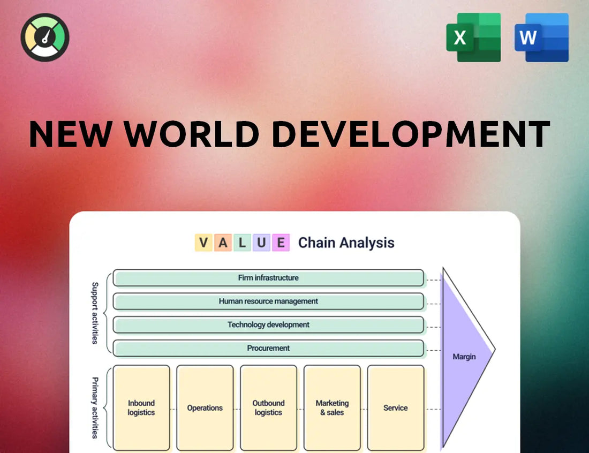The height and width of the screenshot is (453, 589).
Task: Click the Microsoft Excel icon
Action: pos(473,37)
